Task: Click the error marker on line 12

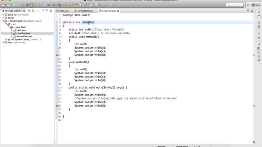Action: pyautogui.click(x=56, y=55)
